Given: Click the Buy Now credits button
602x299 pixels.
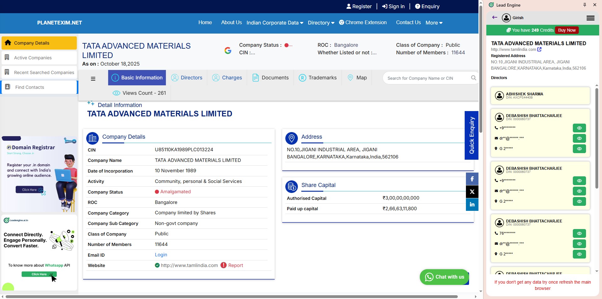Looking at the screenshot, I should click(x=567, y=30).
